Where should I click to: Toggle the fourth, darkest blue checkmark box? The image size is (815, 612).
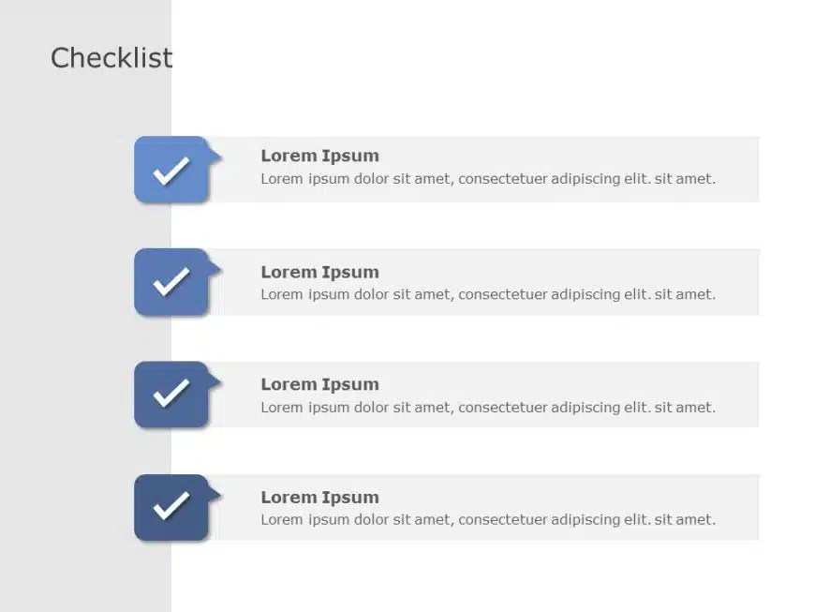click(170, 507)
